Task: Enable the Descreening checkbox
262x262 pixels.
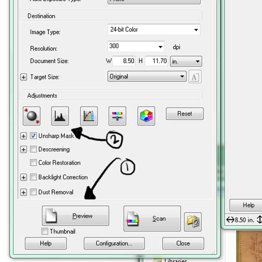Action: (33, 149)
